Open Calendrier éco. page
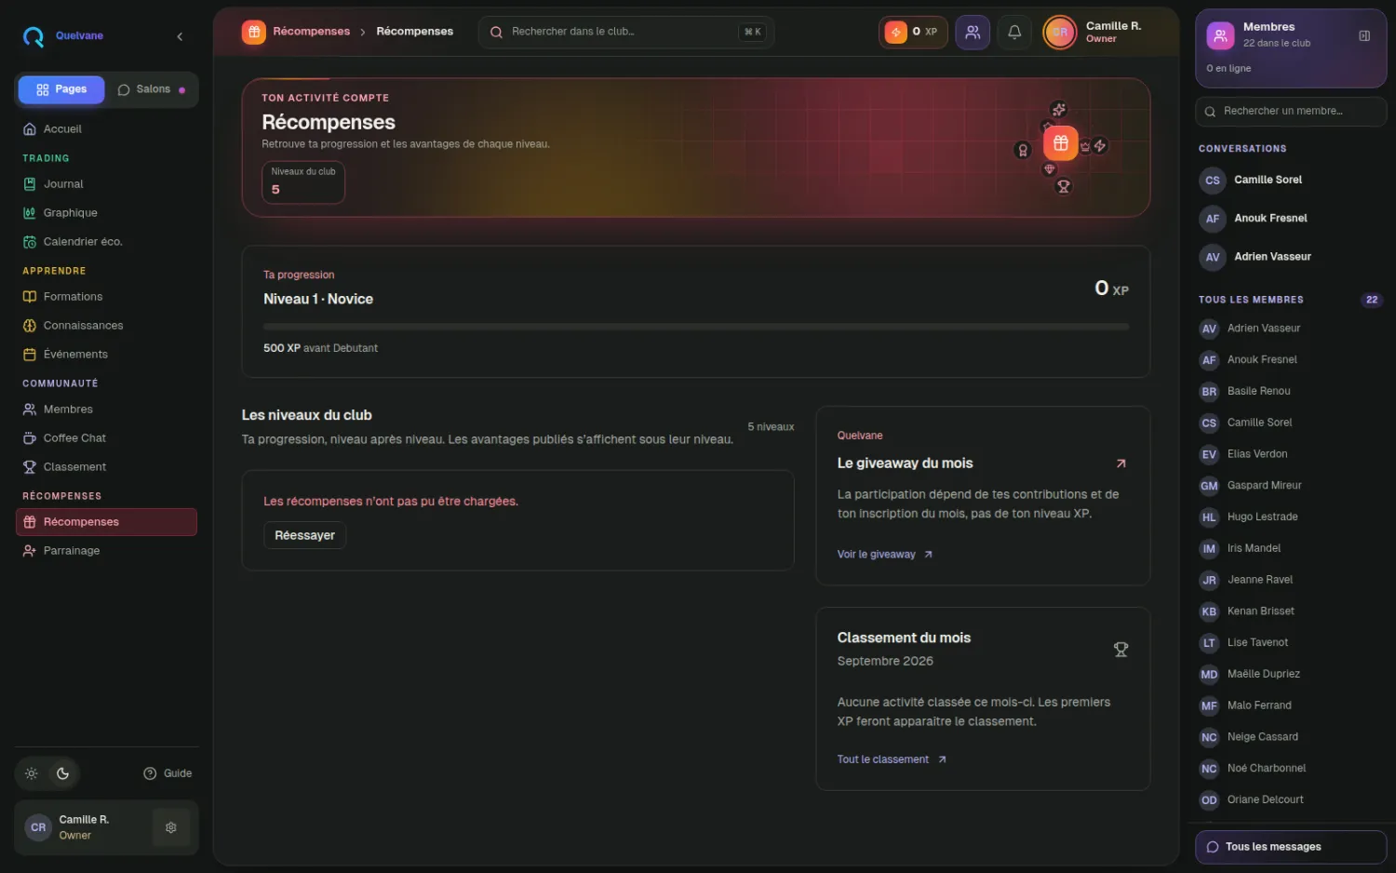This screenshot has height=873, width=1396. [106, 242]
